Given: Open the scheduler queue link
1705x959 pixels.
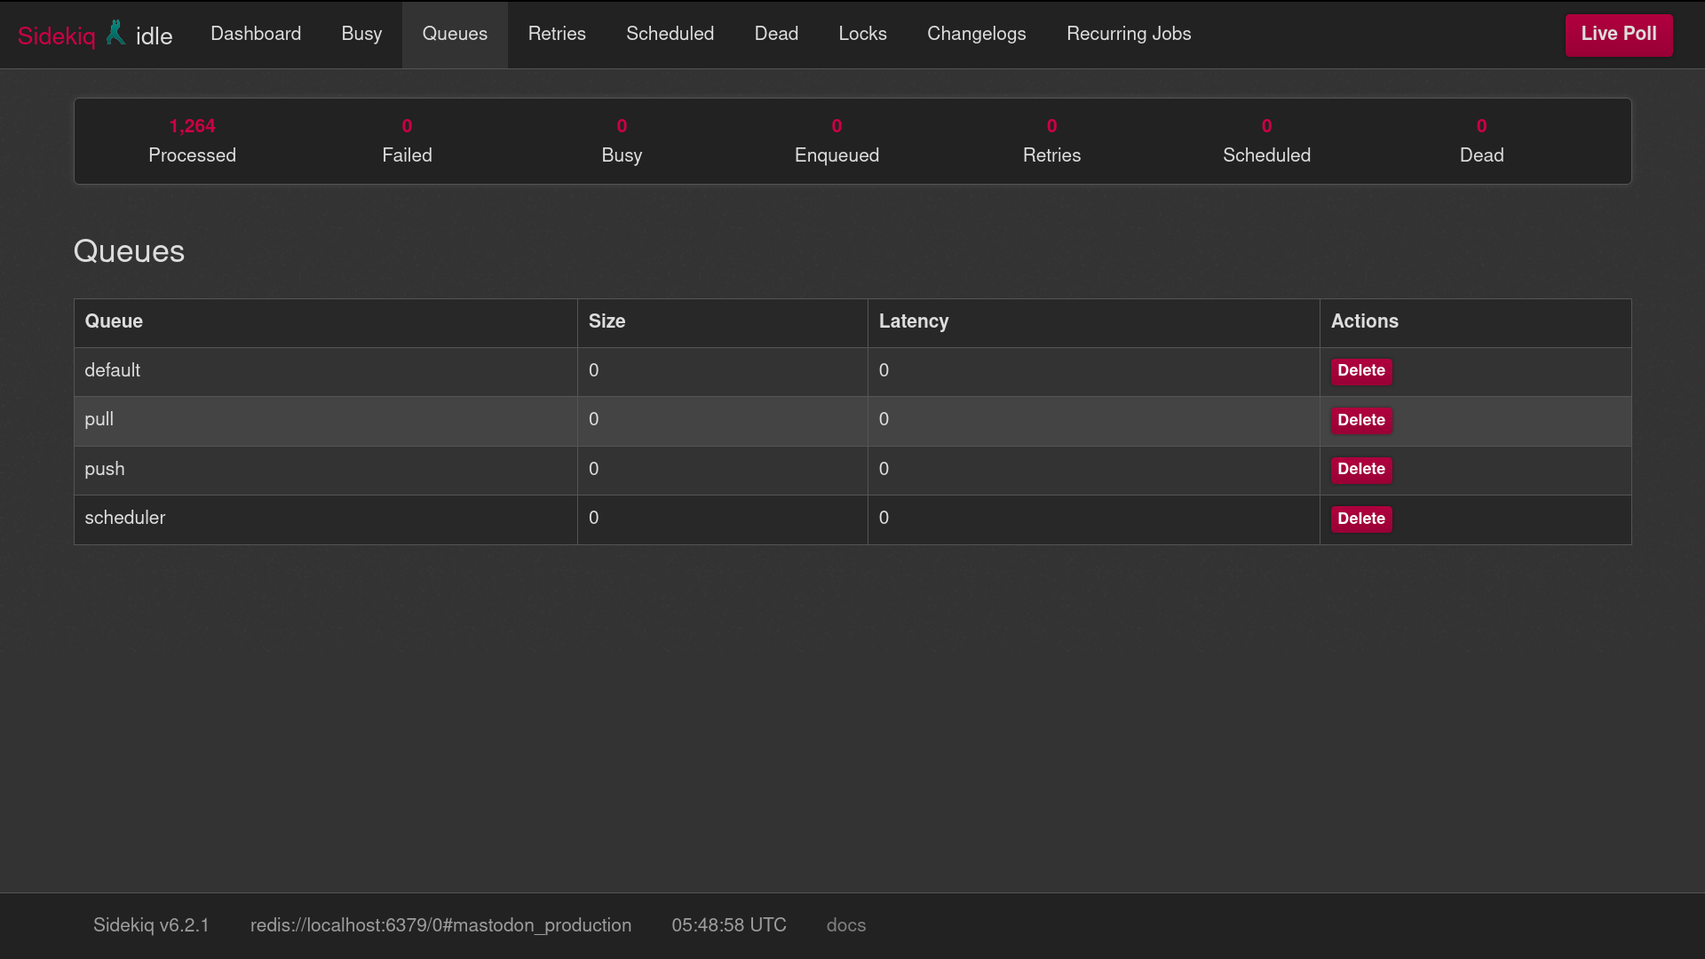Looking at the screenshot, I should click(x=124, y=518).
